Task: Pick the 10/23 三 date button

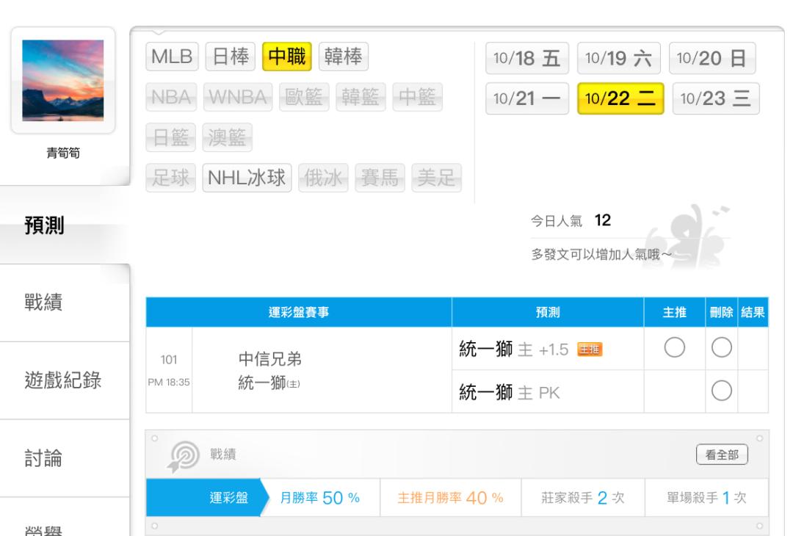Action: click(x=715, y=99)
